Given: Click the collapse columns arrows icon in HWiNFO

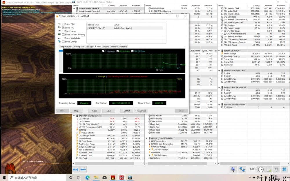Looking at the screenshot, I should click(x=83, y=169).
